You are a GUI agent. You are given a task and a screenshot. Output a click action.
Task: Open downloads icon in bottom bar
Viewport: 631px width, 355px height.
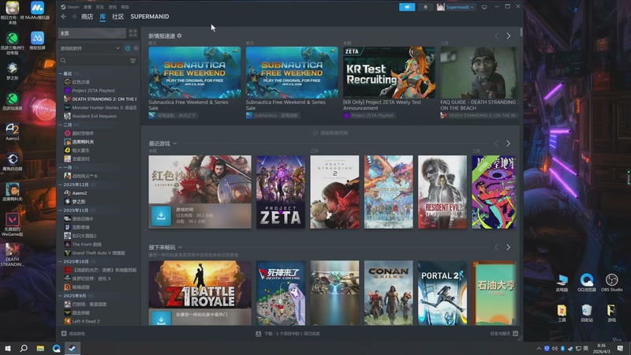[x=259, y=334]
